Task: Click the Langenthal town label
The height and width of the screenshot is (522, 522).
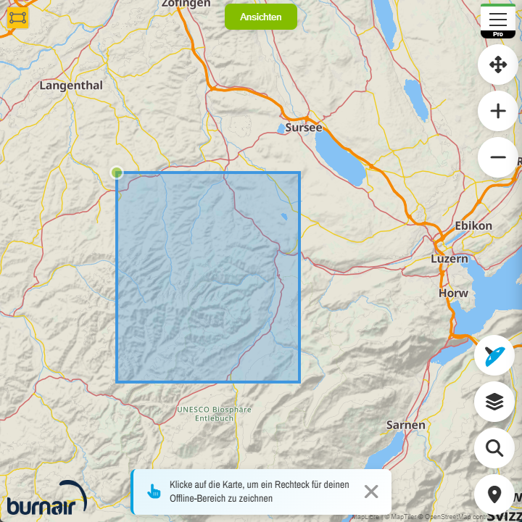Action: click(71, 86)
